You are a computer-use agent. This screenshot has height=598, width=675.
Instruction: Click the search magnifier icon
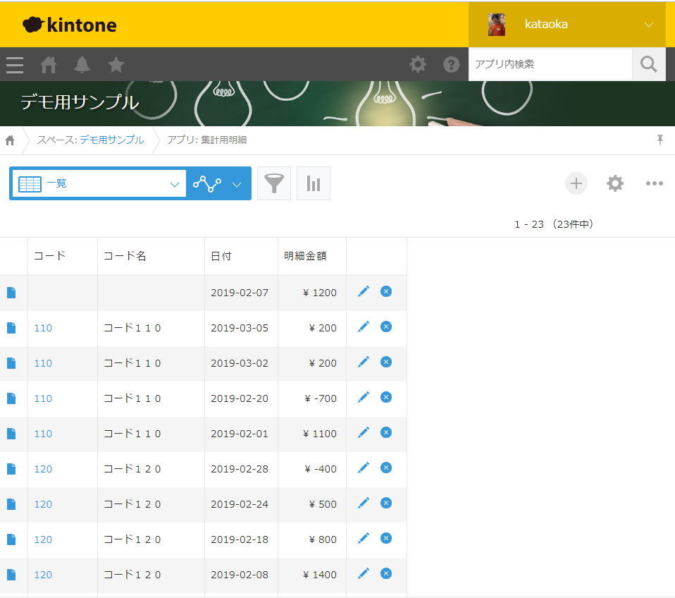click(648, 63)
